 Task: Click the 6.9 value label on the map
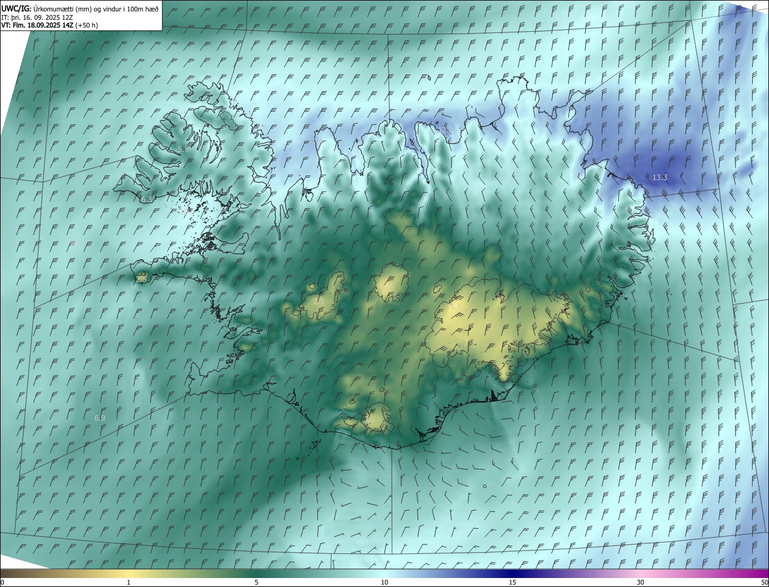(x=100, y=418)
